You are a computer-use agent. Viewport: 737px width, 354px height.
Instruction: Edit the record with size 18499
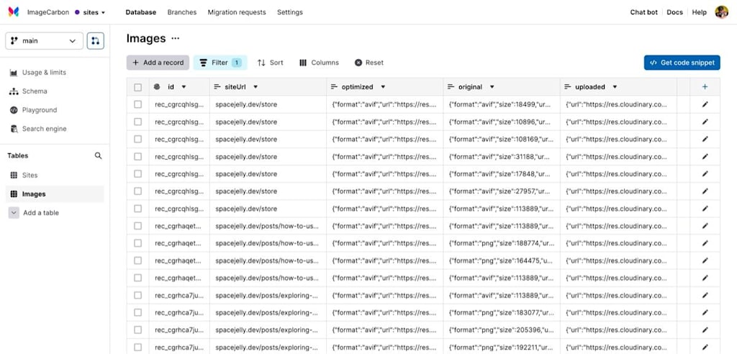tap(705, 104)
